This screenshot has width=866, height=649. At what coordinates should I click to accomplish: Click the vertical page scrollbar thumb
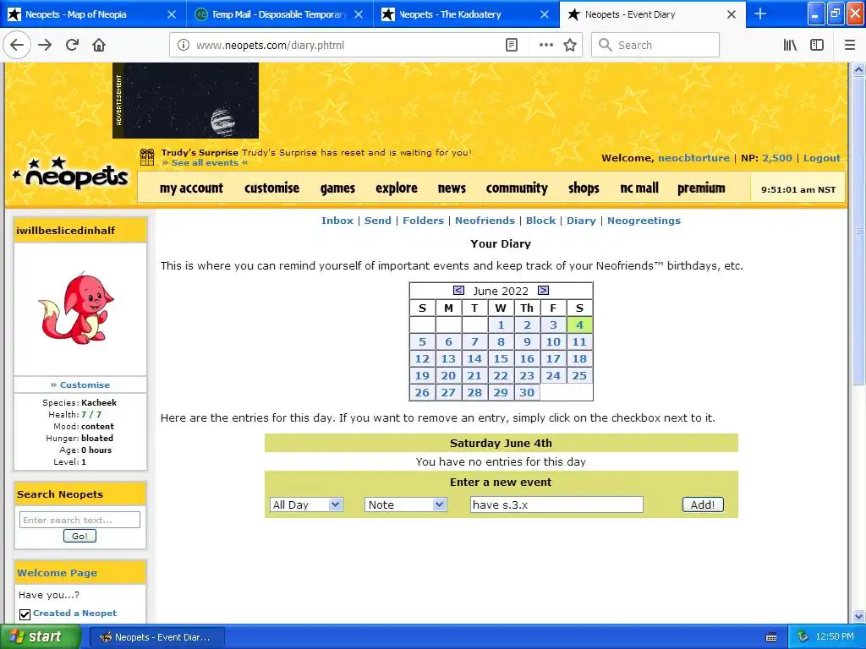pyautogui.click(x=858, y=231)
